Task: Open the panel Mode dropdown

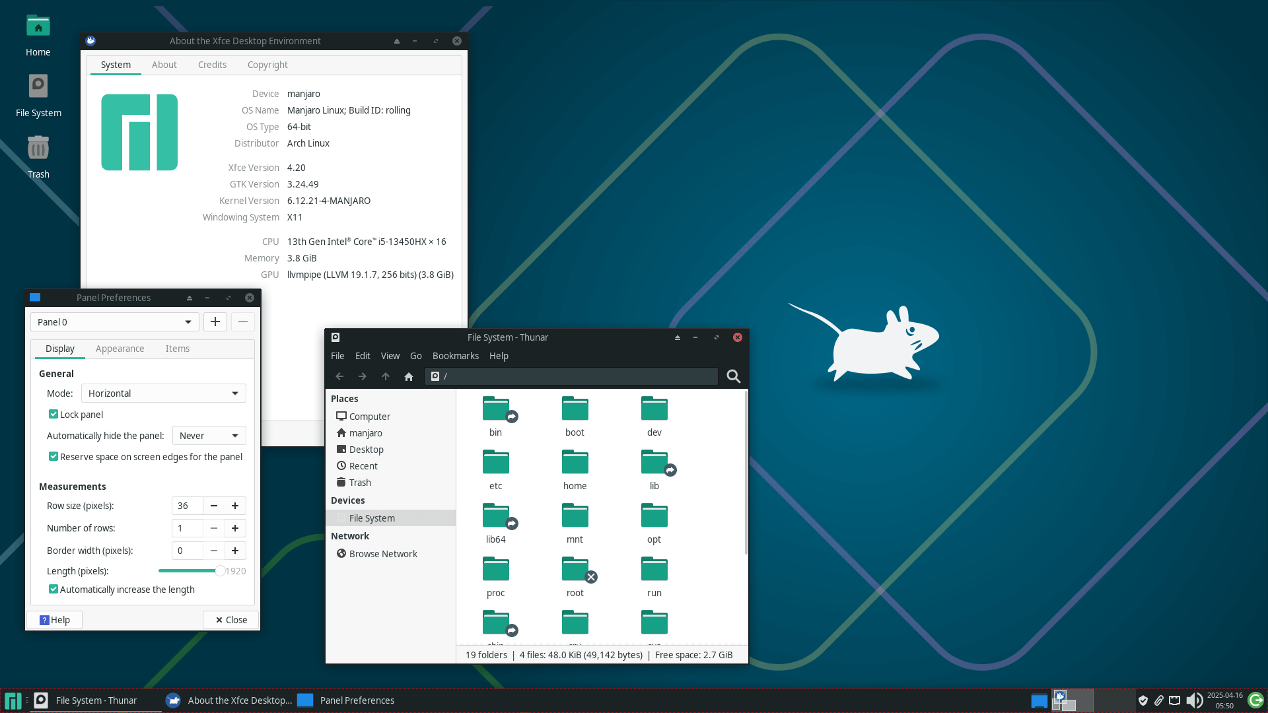Action: click(x=163, y=393)
